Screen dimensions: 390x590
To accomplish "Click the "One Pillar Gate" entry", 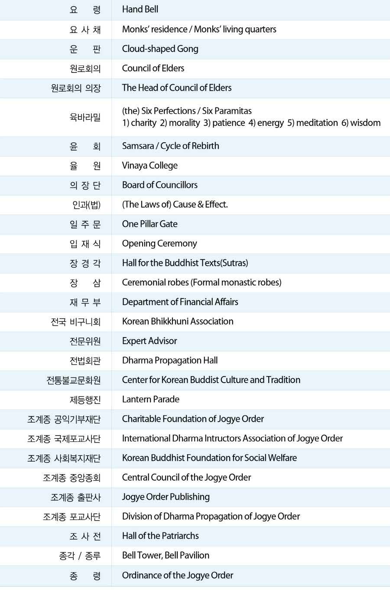I will click(149, 224).
